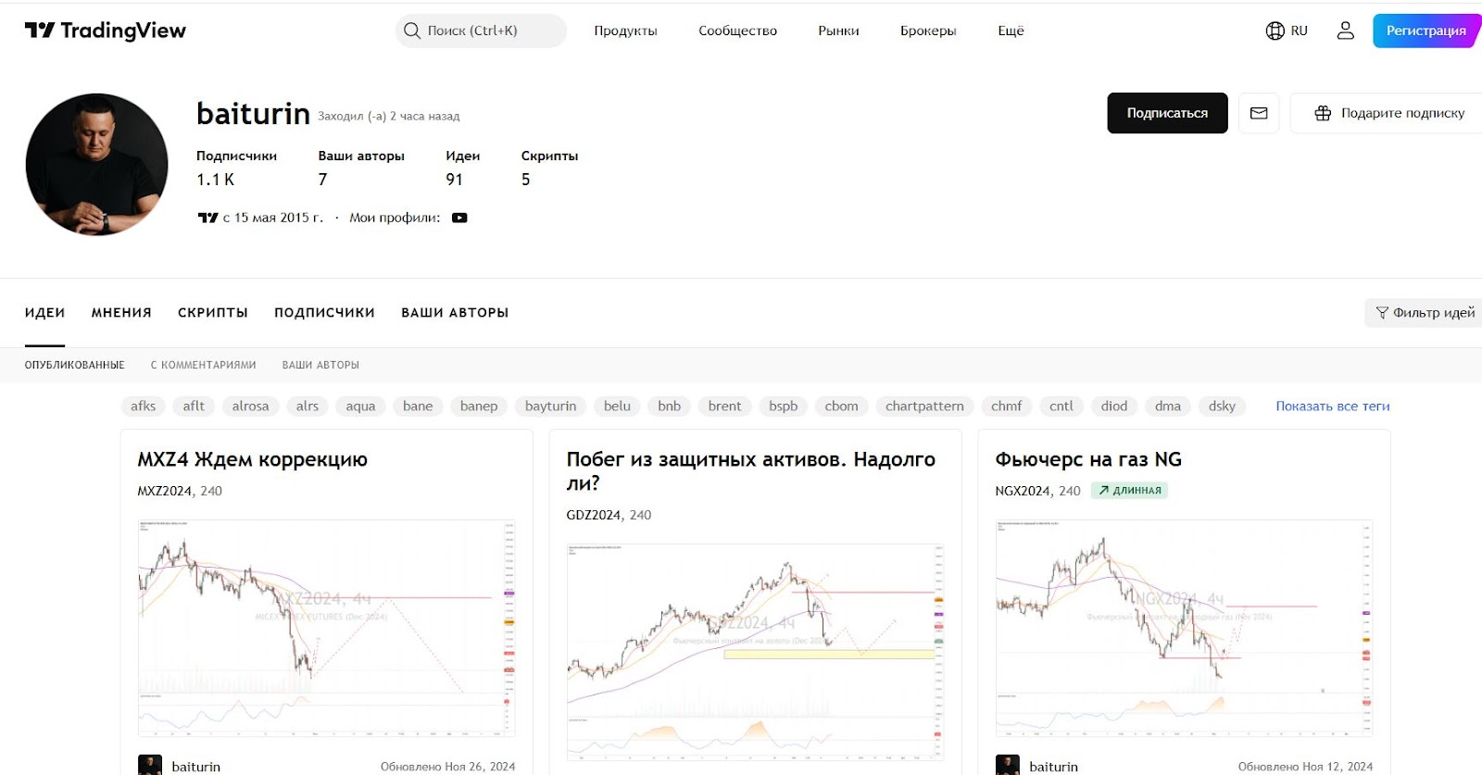Click the chartpattern tag
This screenshot has width=1482, height=775.
click(924, 406)
